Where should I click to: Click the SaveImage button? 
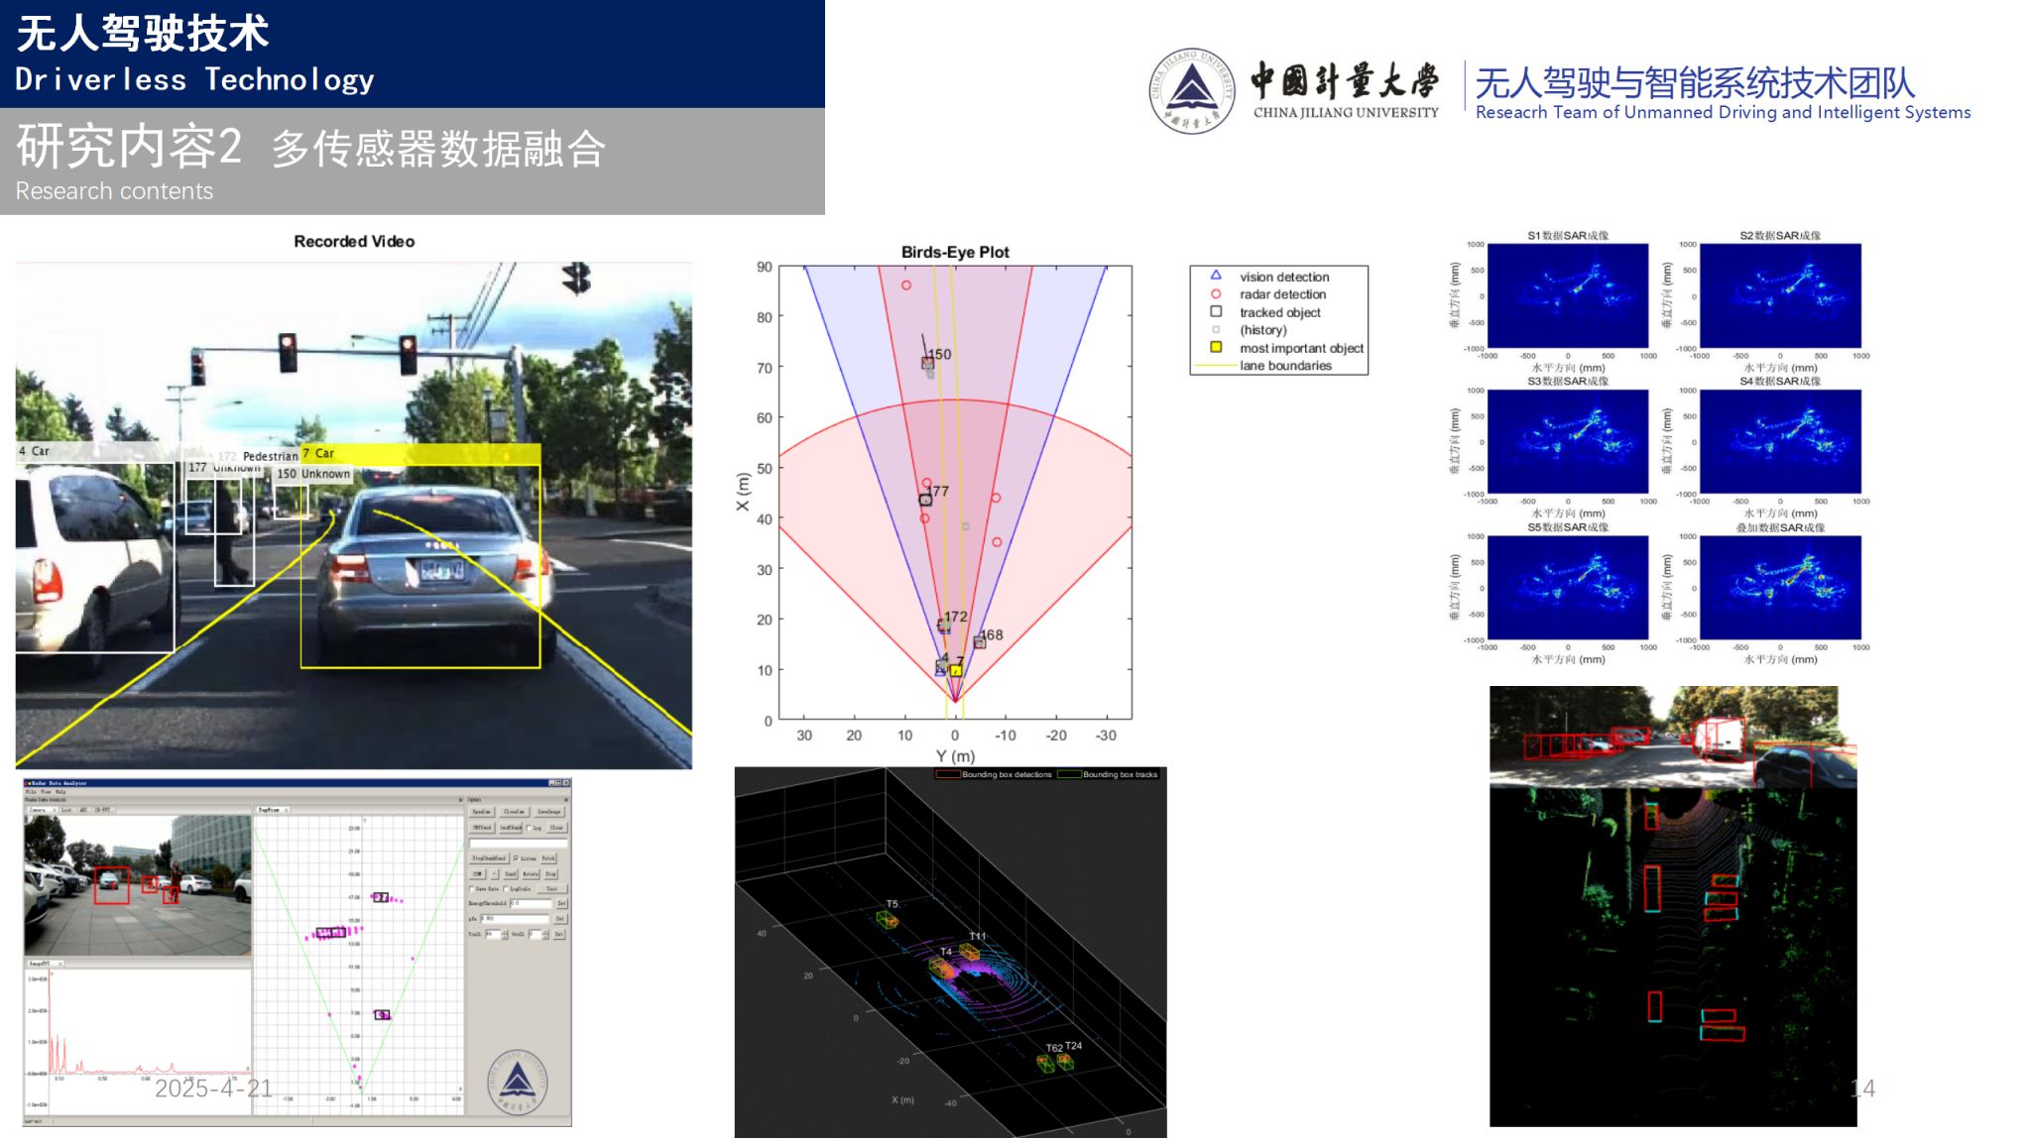[x=549, y=812]
